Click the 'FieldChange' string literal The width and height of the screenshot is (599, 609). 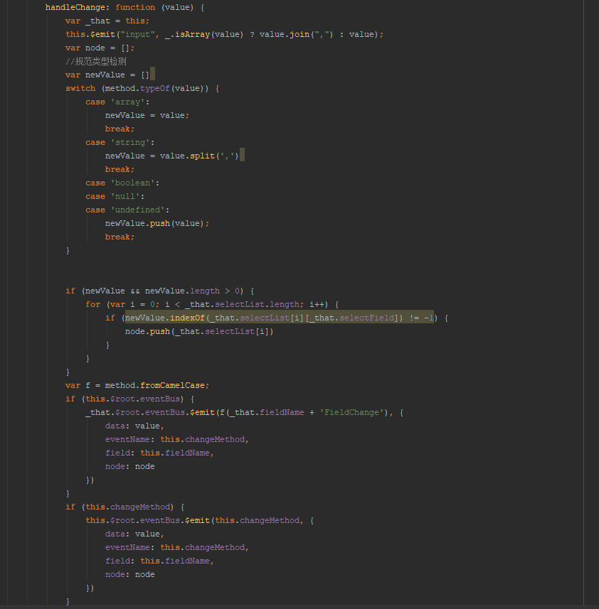pos(351,411)
